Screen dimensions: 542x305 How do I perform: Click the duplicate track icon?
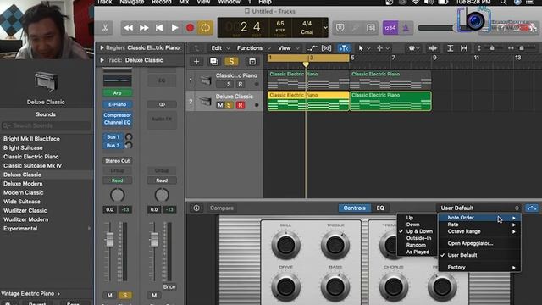[x=214, y=62]
